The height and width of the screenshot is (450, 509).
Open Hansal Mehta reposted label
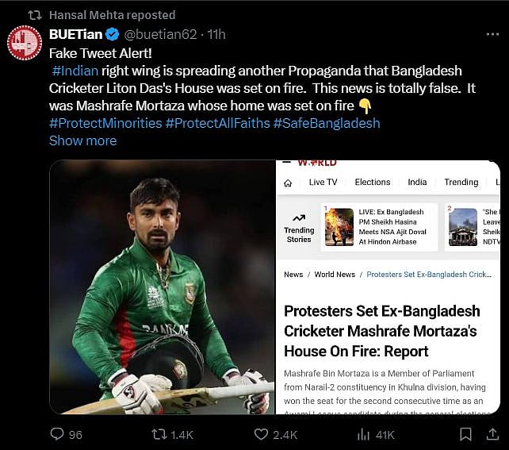pyautogui.click(x=112, y=15)
